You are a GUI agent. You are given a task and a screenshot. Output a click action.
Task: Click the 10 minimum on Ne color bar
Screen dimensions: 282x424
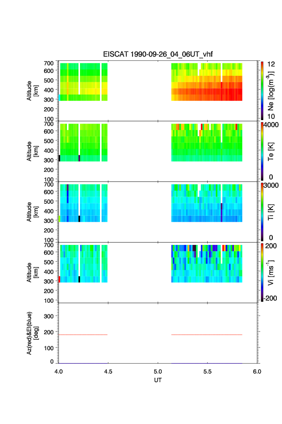tap(271, 116)
